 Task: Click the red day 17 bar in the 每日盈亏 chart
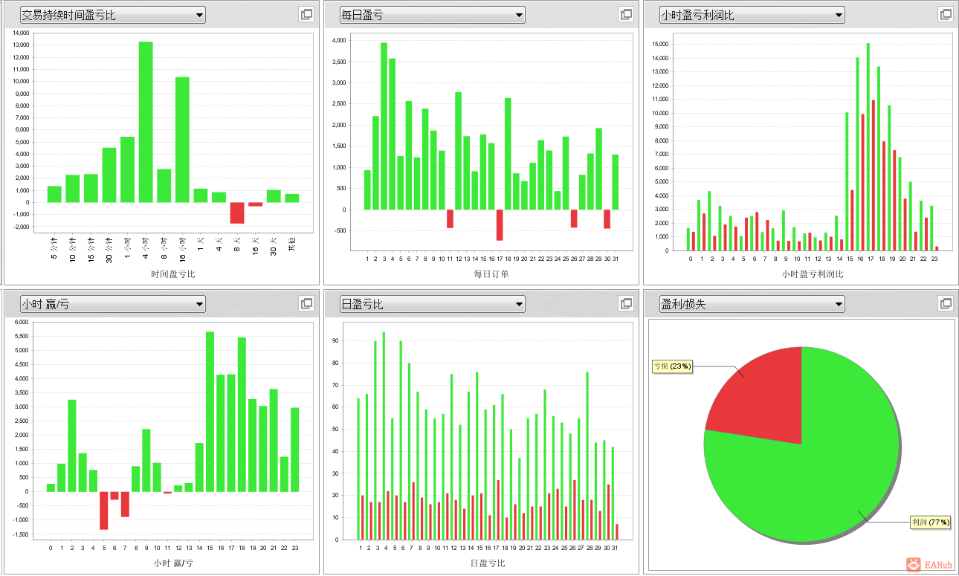500,224
